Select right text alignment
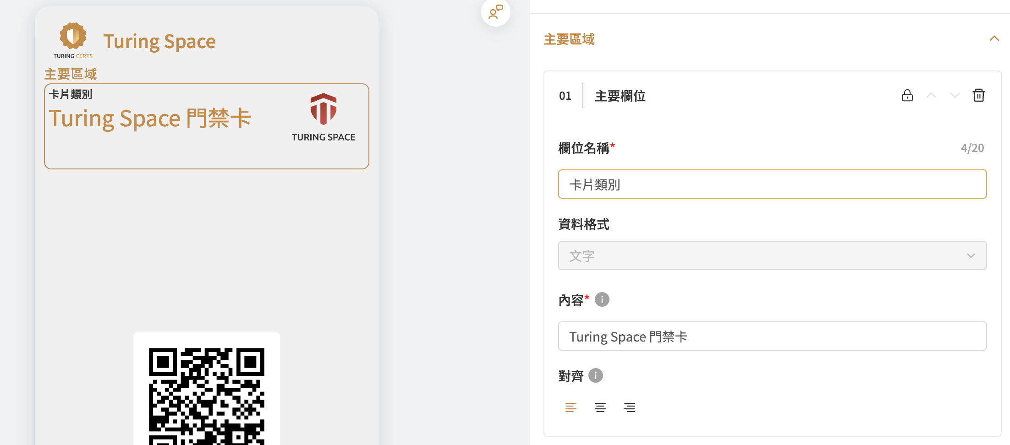Image resolution: width=1010 pixels, height=445 pixels. coord(629,407)
